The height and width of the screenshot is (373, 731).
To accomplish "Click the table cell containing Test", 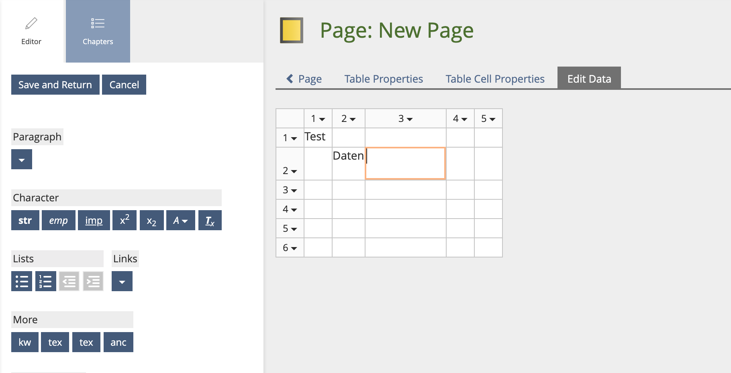I will pos(318,137).
